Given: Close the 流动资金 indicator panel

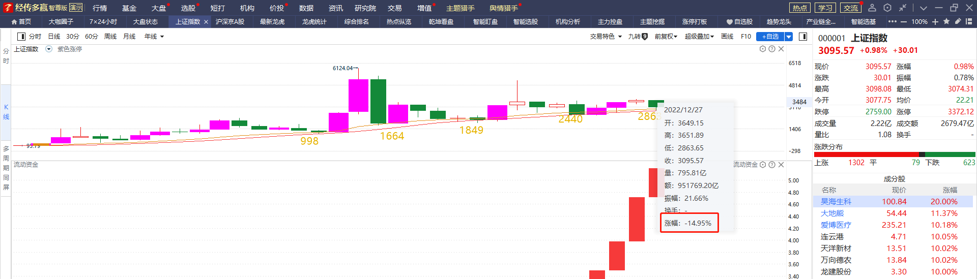Looking at the screenshot, I should click(781, 165).
